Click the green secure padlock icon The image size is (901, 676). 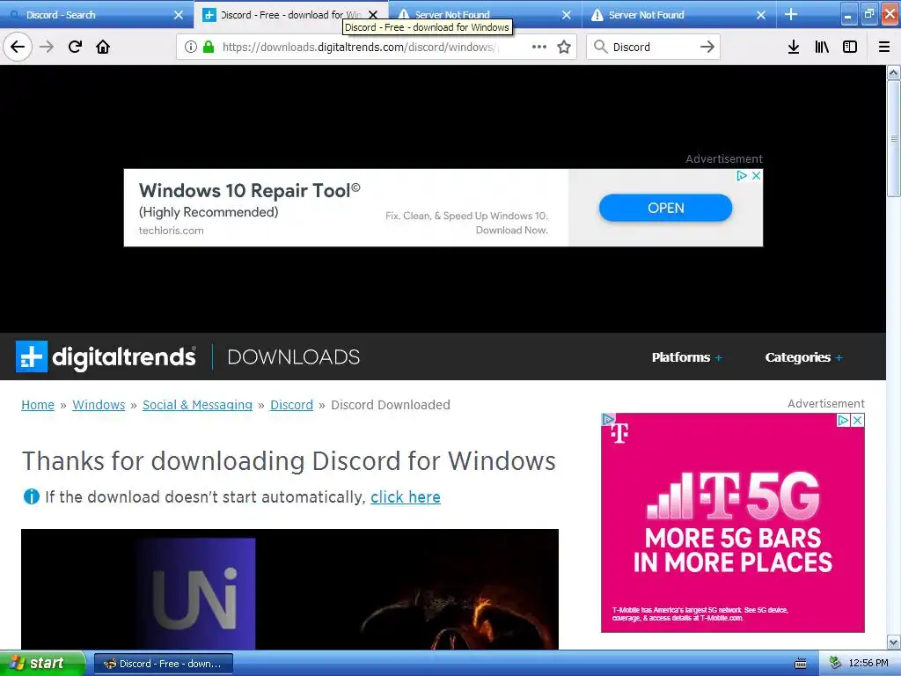(x=208, y=47)
